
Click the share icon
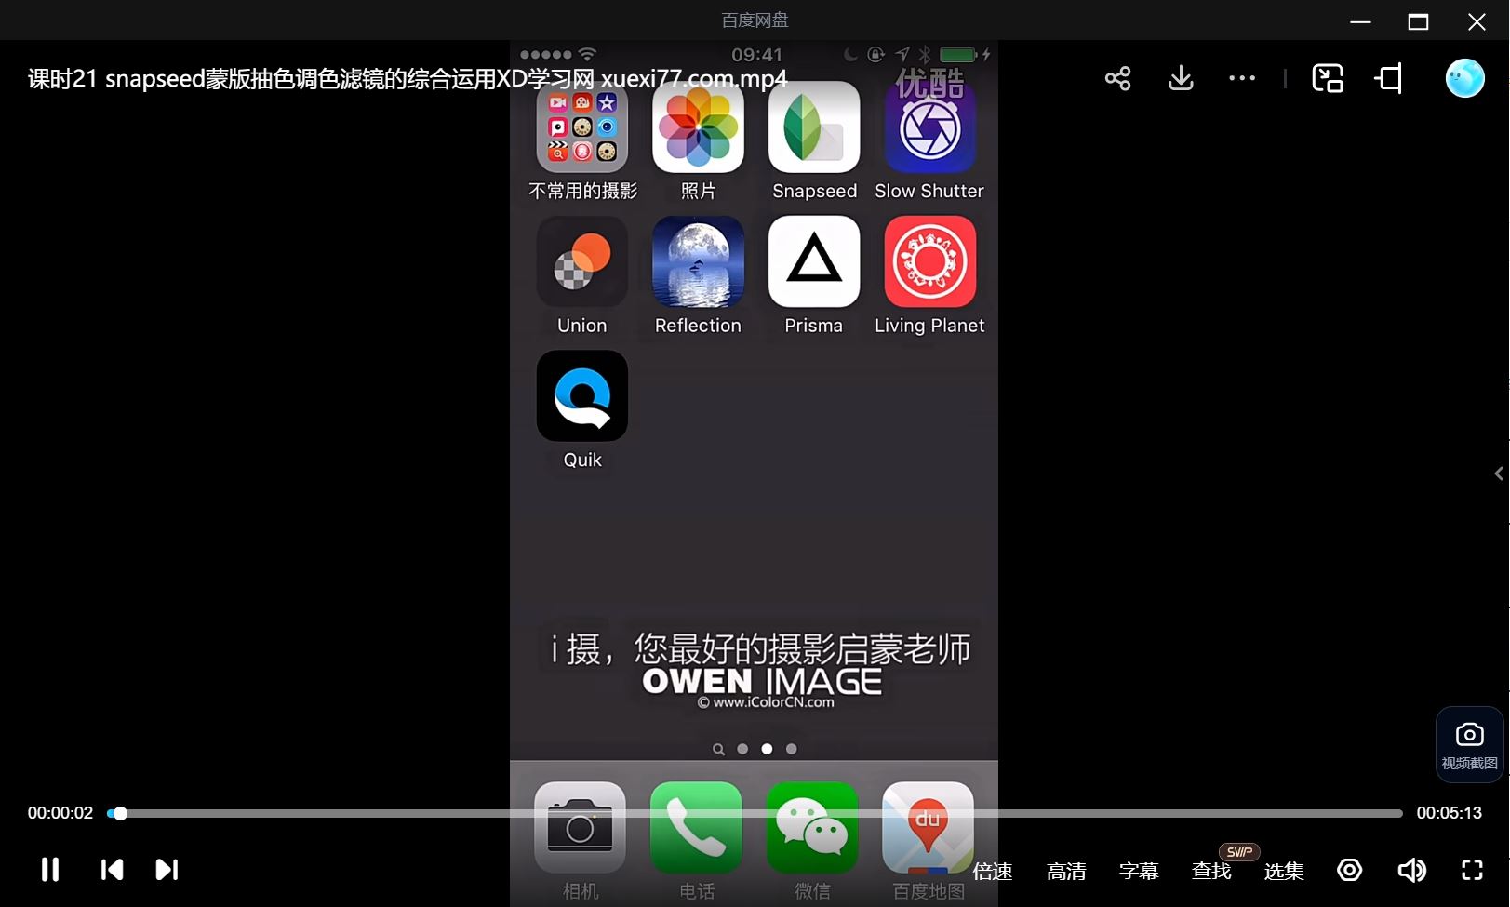(1117, 78)
